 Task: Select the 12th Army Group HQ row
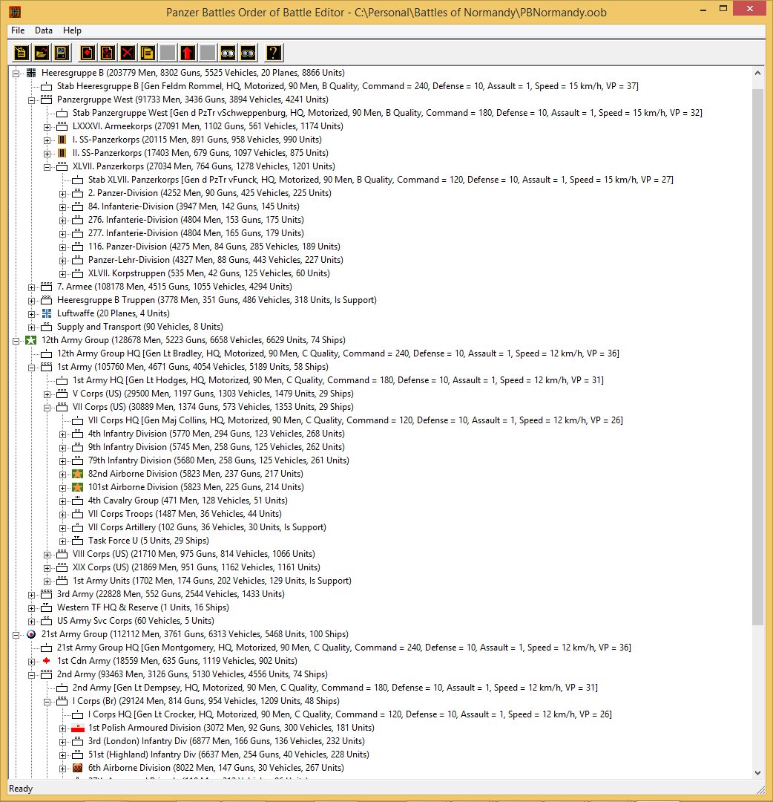(x=338, y=353)
